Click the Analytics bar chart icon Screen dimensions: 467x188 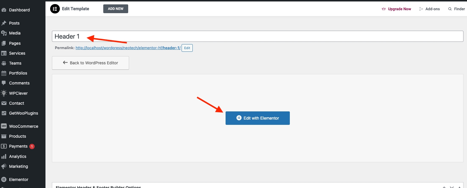tap(4, 156)
